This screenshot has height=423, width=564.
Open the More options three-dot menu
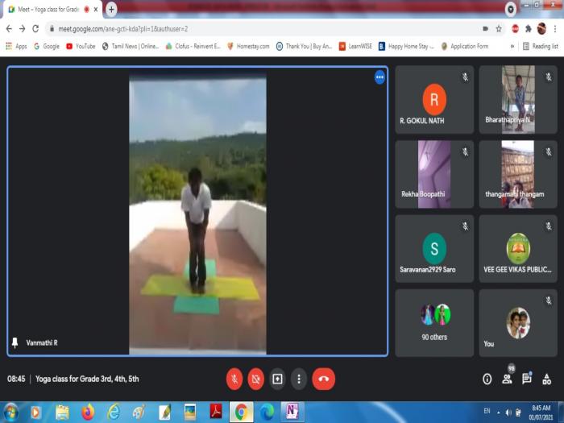(x=299, y=379)
